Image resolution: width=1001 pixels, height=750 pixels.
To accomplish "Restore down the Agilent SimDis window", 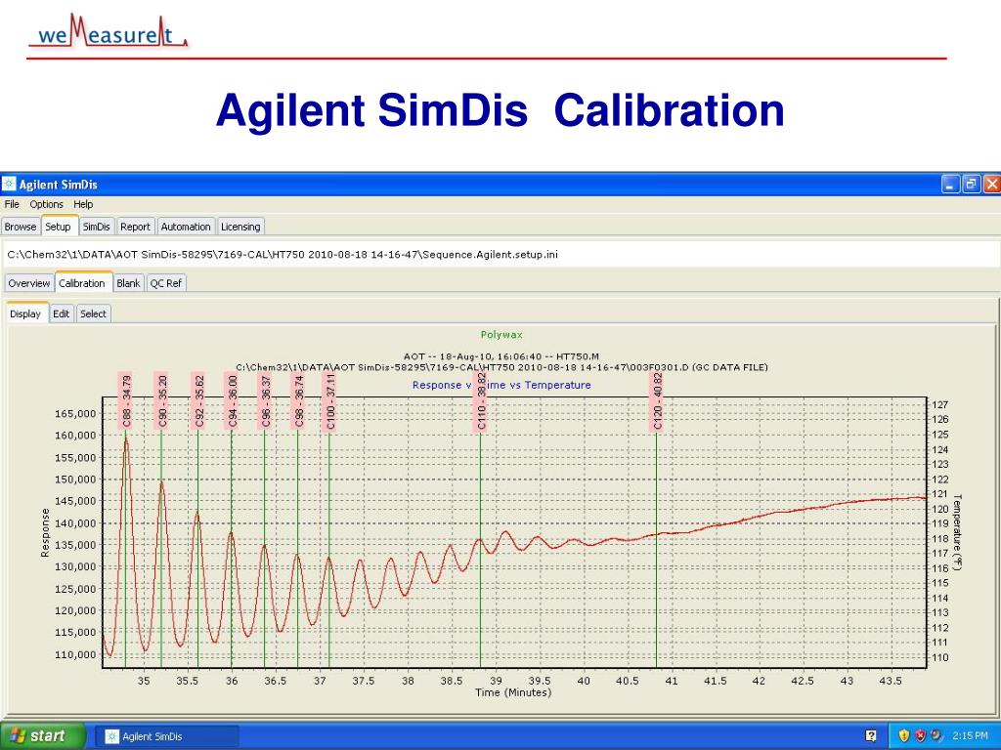I will point(972,185).
